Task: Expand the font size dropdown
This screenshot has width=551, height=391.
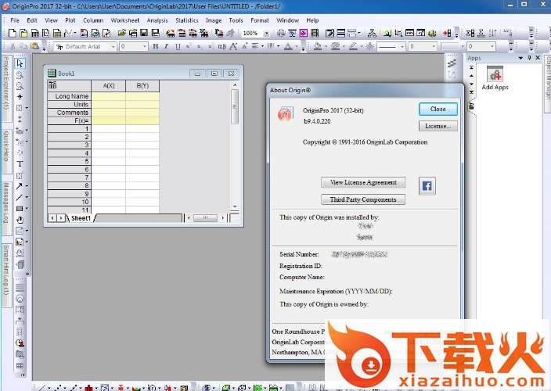Action: pos(145,47)
